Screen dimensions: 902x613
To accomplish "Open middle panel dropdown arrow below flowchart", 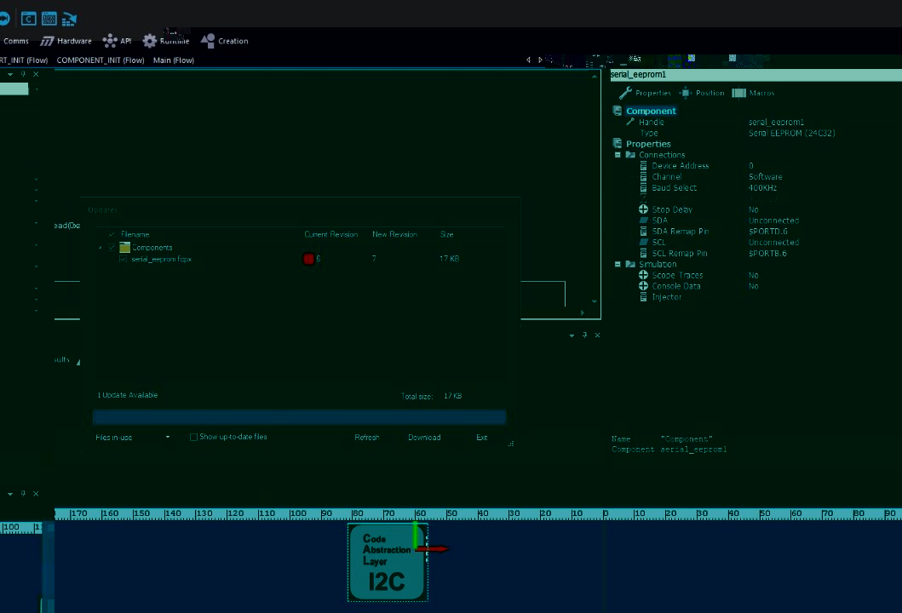I will tap(572, 335).
